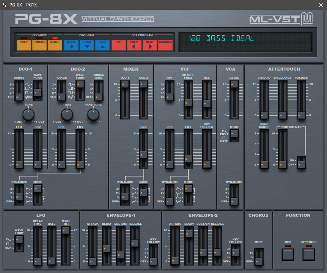
Task: Toggle the PORTAMENTO ON/OFF switch
Action: (x=301, y=163)
